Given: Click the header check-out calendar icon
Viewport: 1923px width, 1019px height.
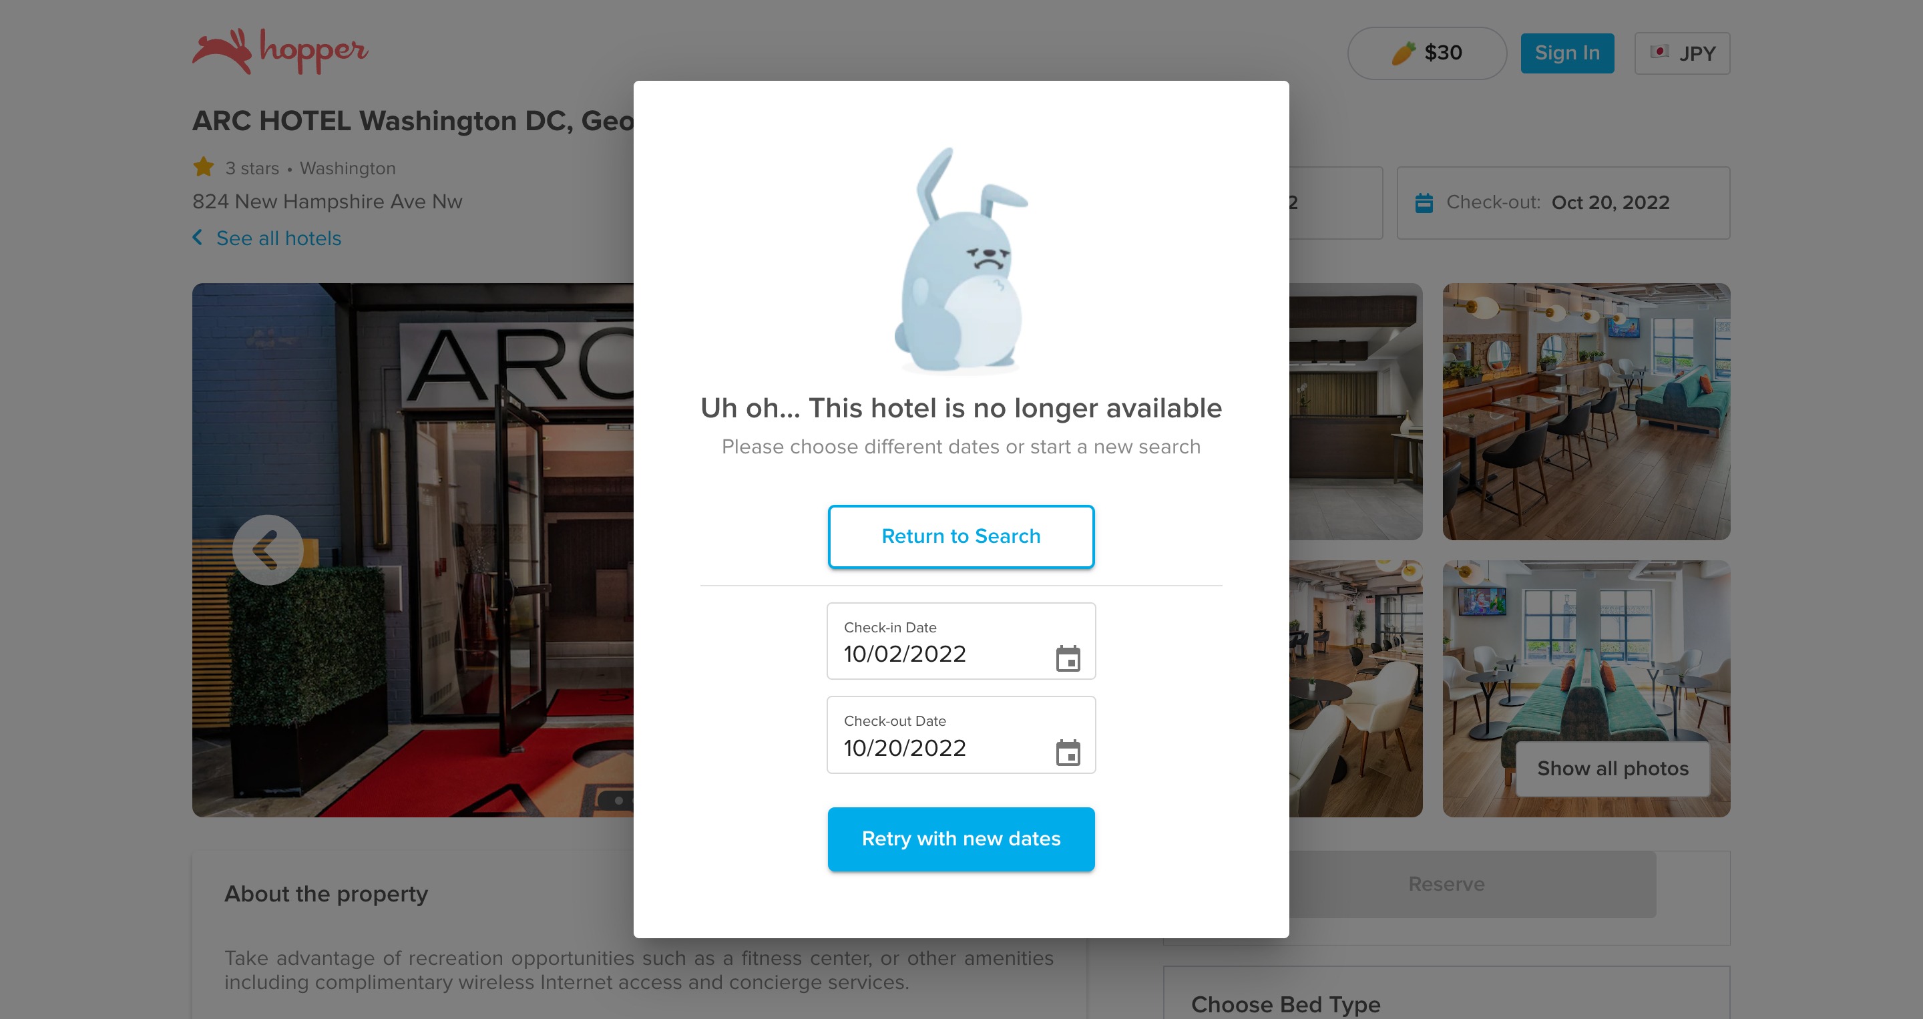Looking at the screenshot, I should (1424, 202).
